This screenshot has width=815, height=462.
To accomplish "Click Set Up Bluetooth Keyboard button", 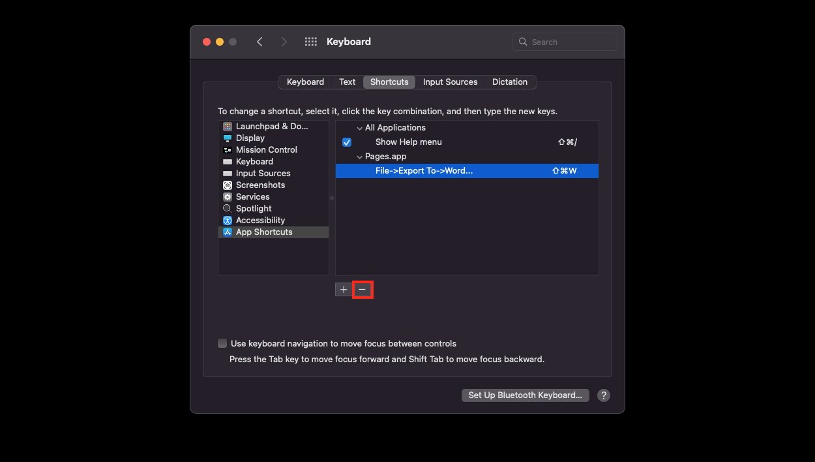I will click(525, 395).
